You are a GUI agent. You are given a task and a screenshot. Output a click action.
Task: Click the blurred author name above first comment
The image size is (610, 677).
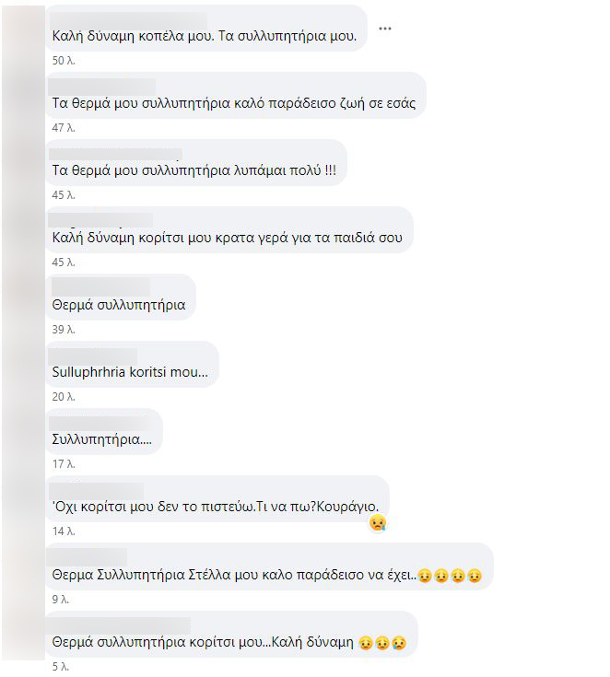point(129,20)
